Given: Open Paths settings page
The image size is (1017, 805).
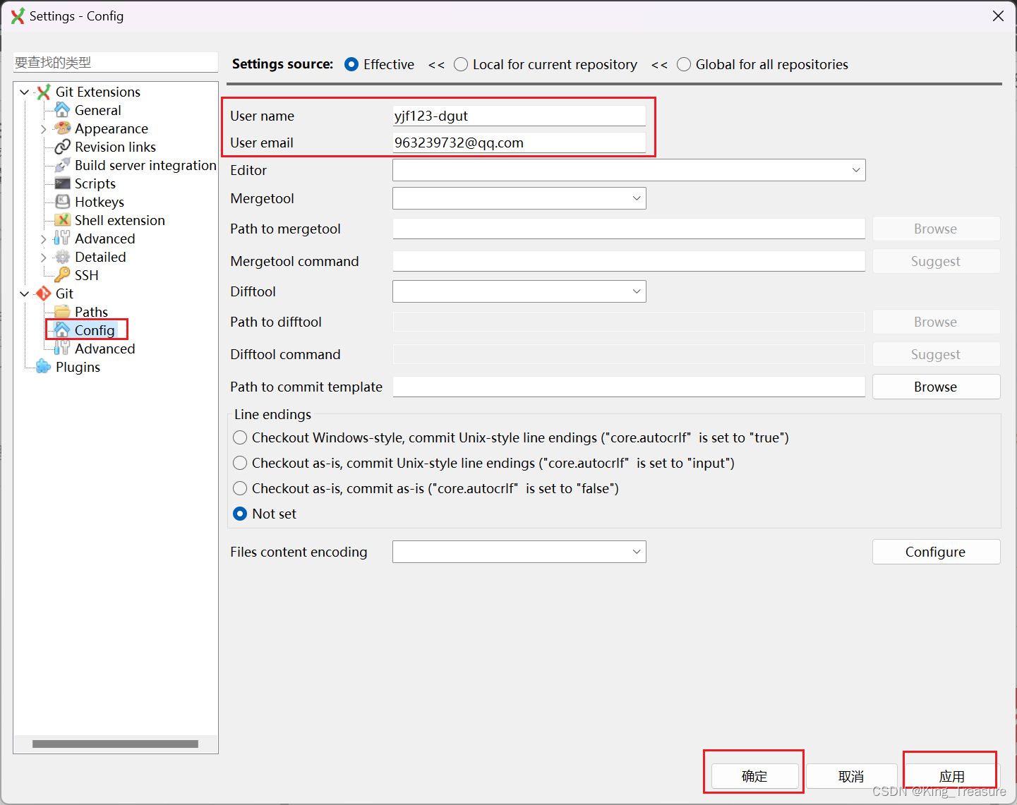Looking at the screenshot, I should pyautogui.click(x=91, y=312).
